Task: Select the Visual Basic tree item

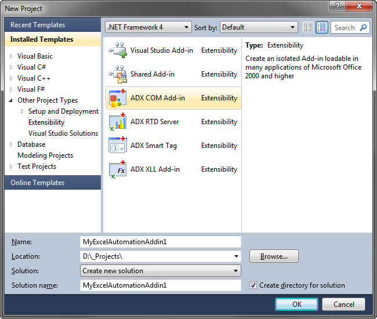Action: point(35,56)
